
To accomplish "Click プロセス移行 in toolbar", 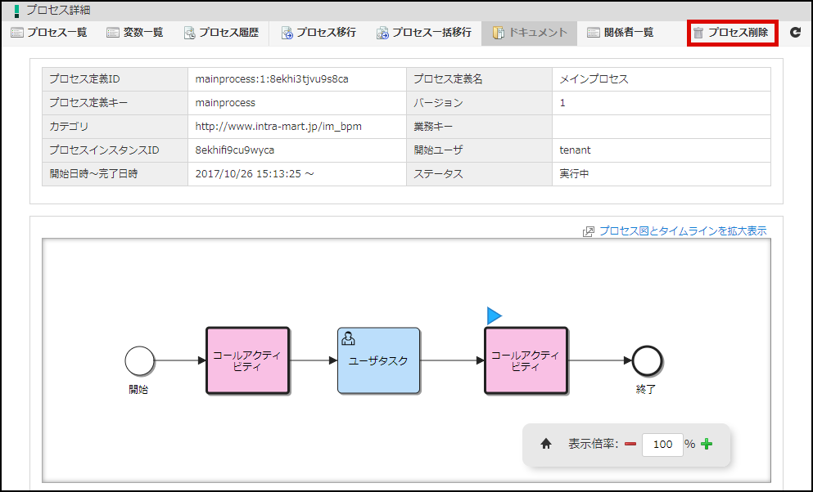I will 318,33.
